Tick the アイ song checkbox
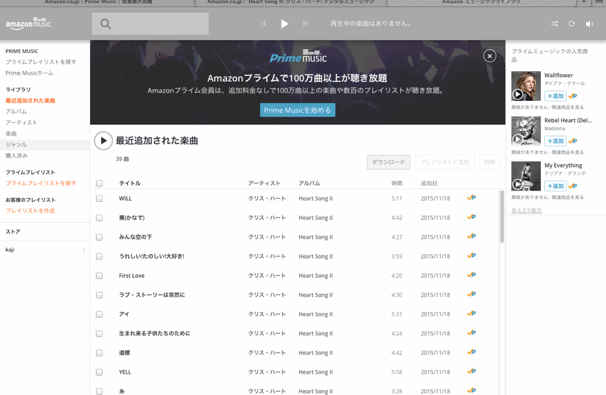 coord(99,315)
